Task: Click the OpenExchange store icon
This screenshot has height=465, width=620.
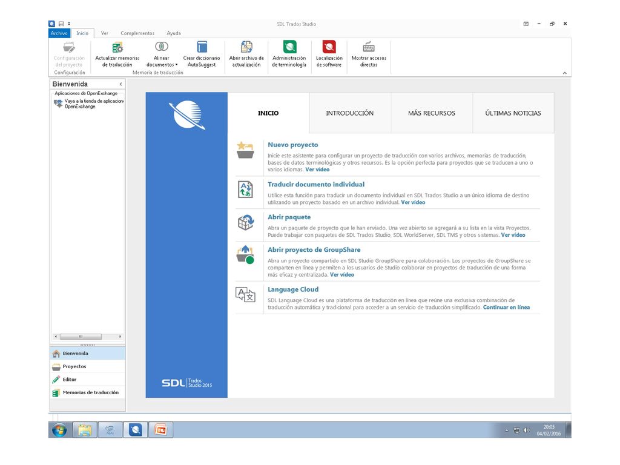Action: coord(58,104)
